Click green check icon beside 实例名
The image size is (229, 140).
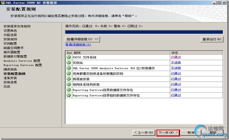69,63
